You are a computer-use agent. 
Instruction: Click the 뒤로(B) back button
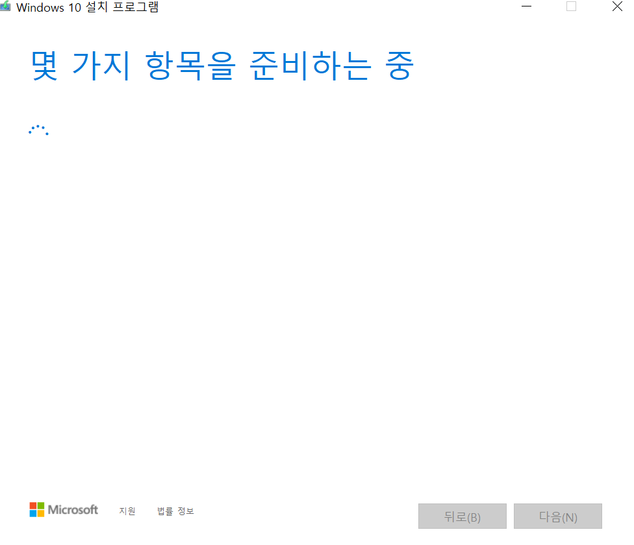pos(462,516)
